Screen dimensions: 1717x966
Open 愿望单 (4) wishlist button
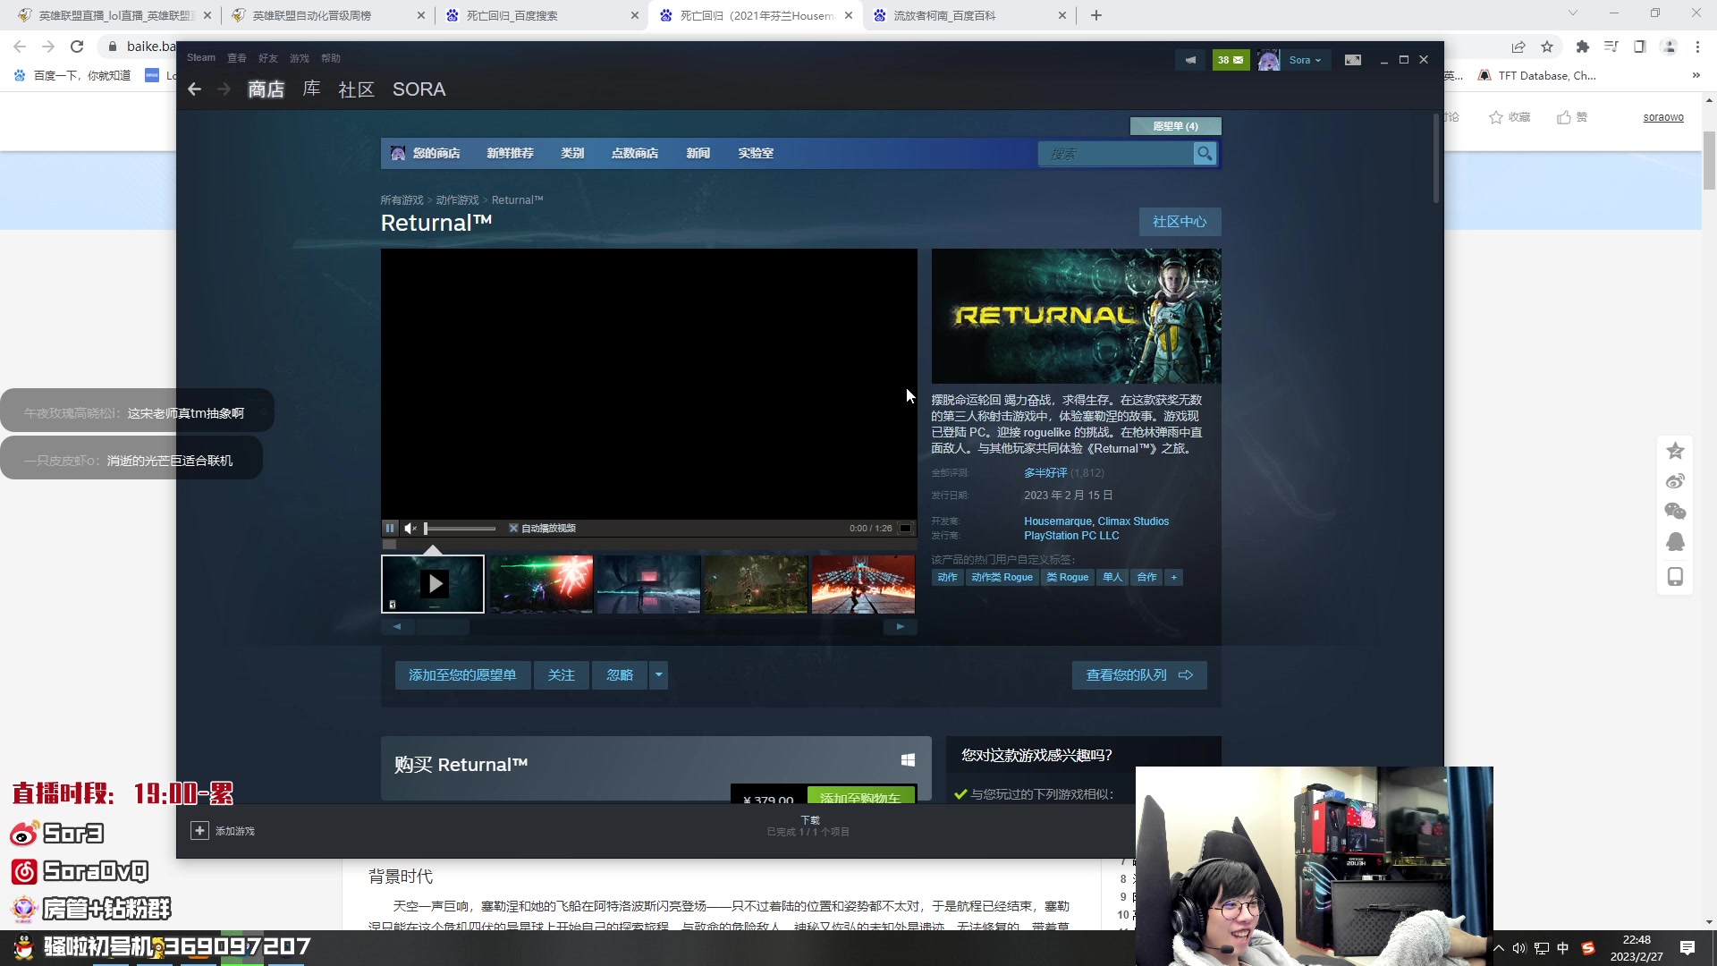[x=1175, y=126]
